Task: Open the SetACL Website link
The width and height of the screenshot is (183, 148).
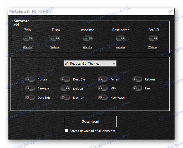Action: [x=153, y=47]
